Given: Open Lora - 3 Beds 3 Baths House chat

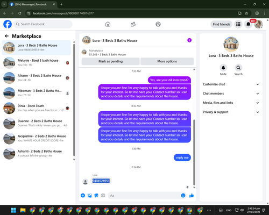Looking at the screenshot, I should coord(37,48).
